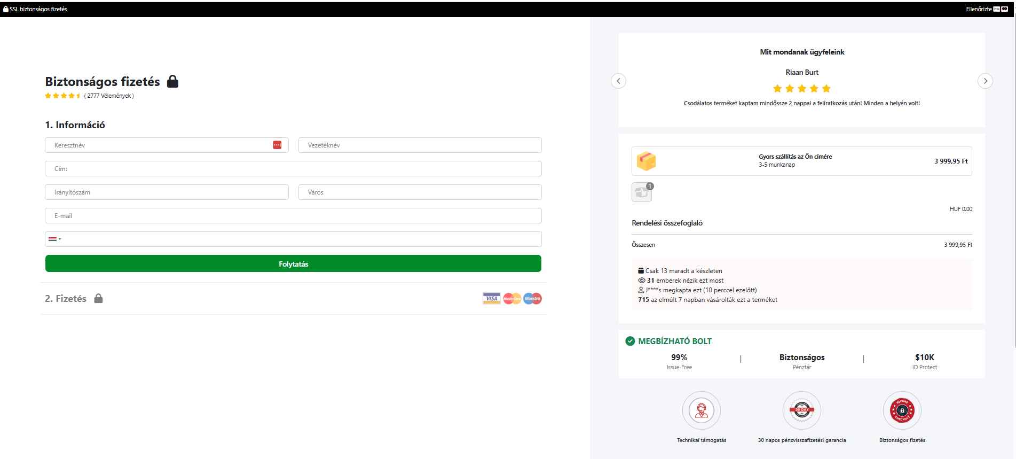Click the red secure checkout badge
Viewport: 1016px width, 459px height.
tap(902, 410)
